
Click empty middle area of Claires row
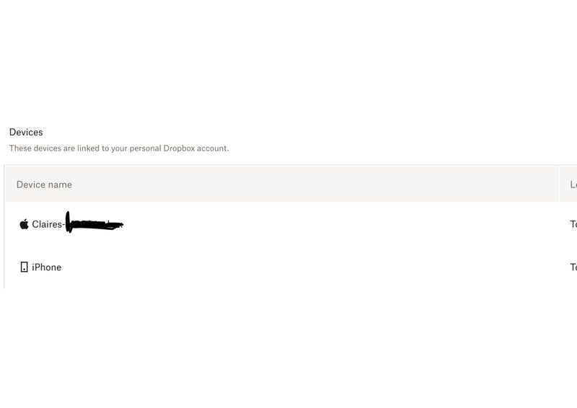[x=331, y=224]
